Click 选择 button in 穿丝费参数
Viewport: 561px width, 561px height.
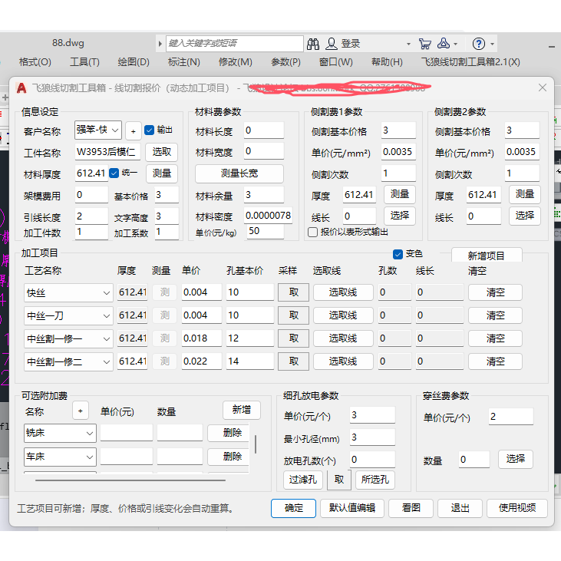[516, 459]
